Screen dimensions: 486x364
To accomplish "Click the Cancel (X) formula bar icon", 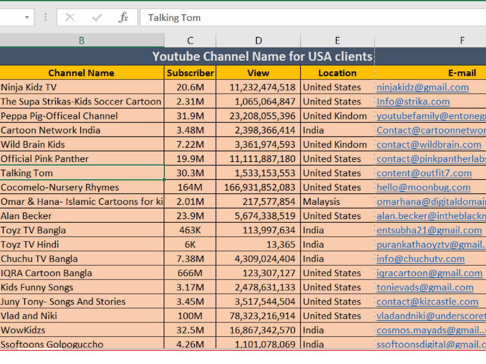I will coord(69,17).
